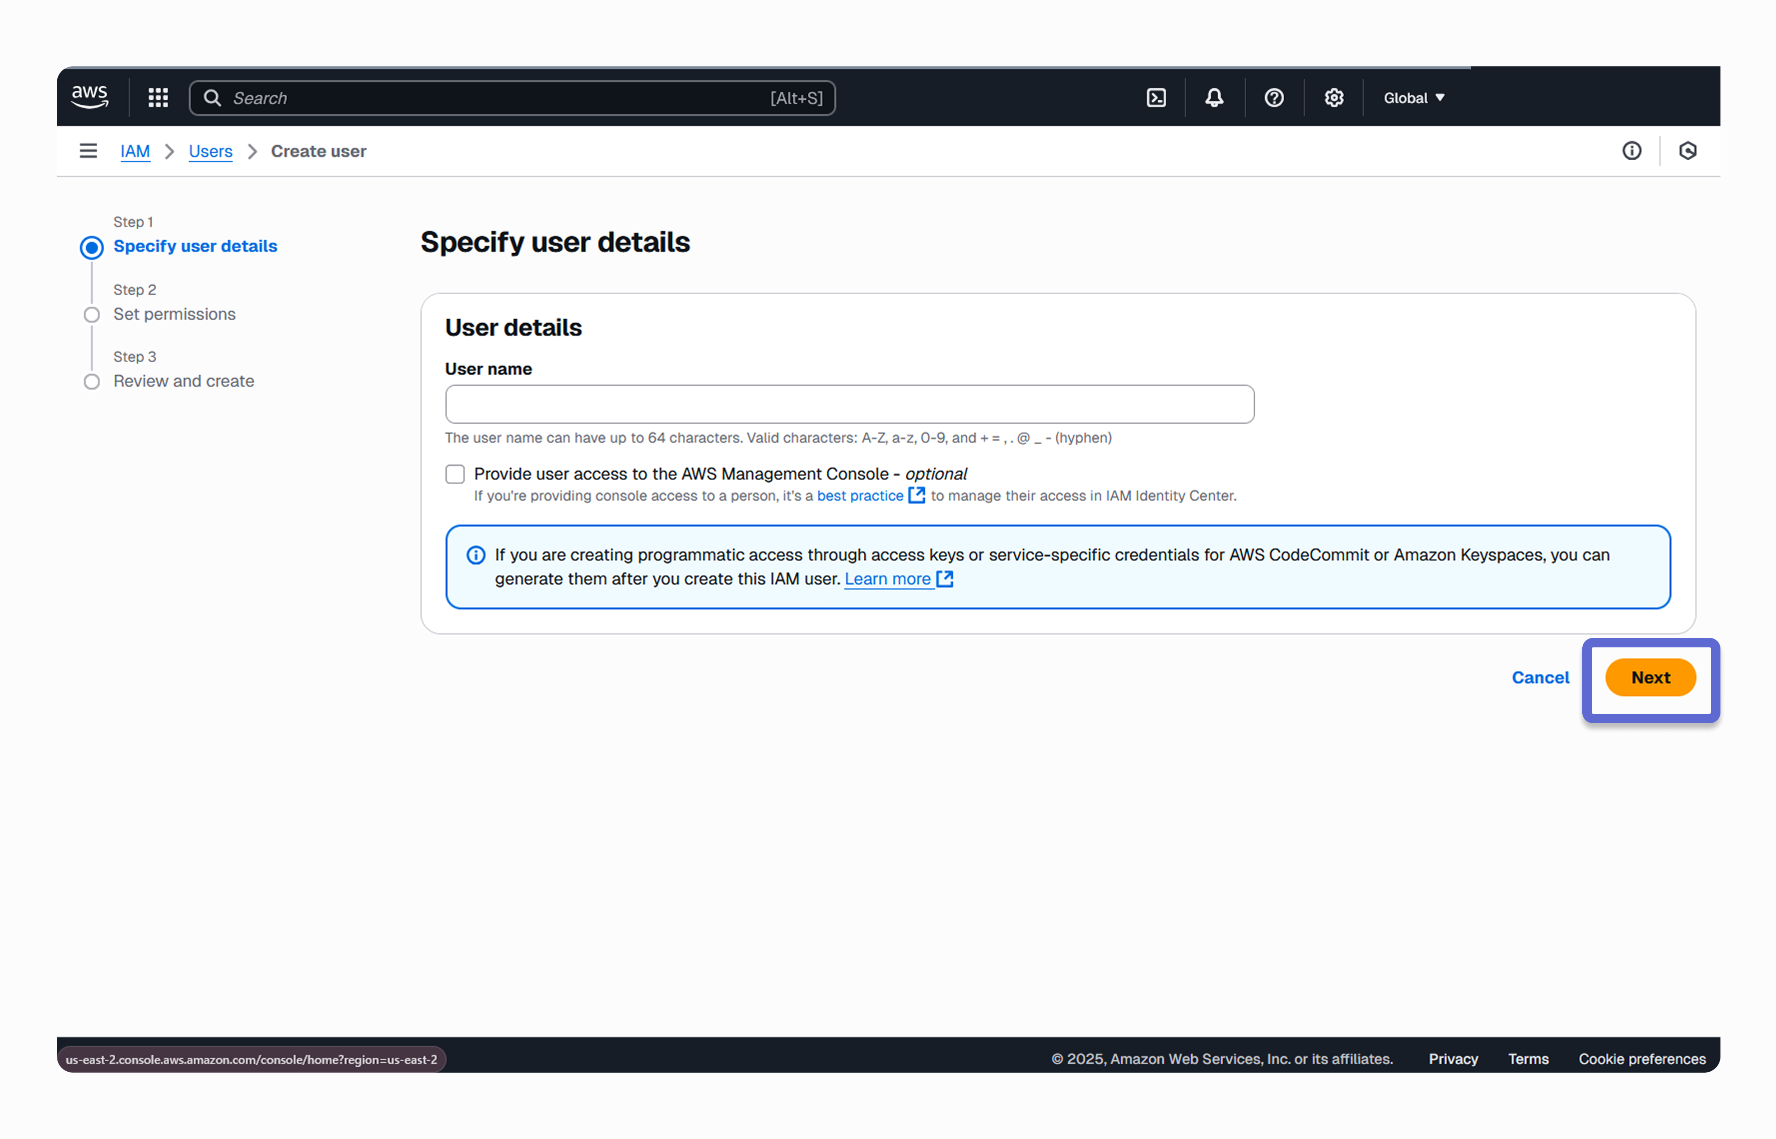Focus the top Search bar

pyautogui.click(x=513, y=98)
